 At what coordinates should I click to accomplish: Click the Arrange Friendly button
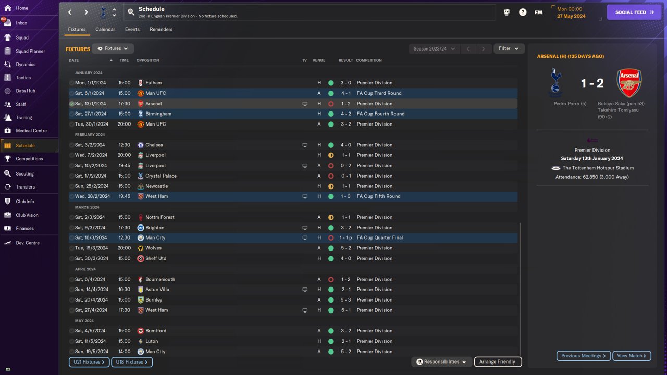click(x=497, y=361)
